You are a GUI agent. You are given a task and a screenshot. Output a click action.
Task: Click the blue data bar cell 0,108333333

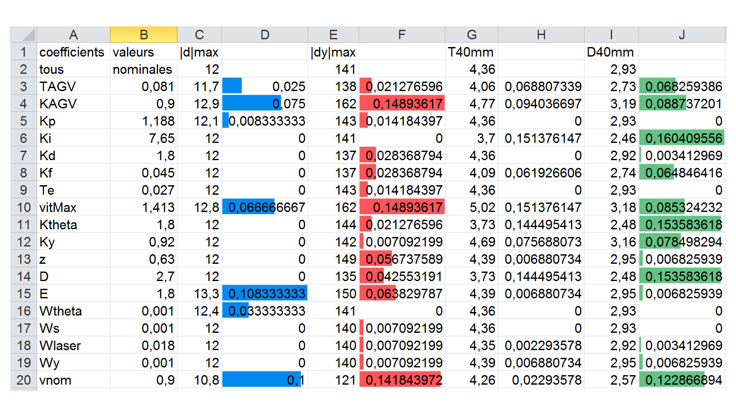[265, 294]
